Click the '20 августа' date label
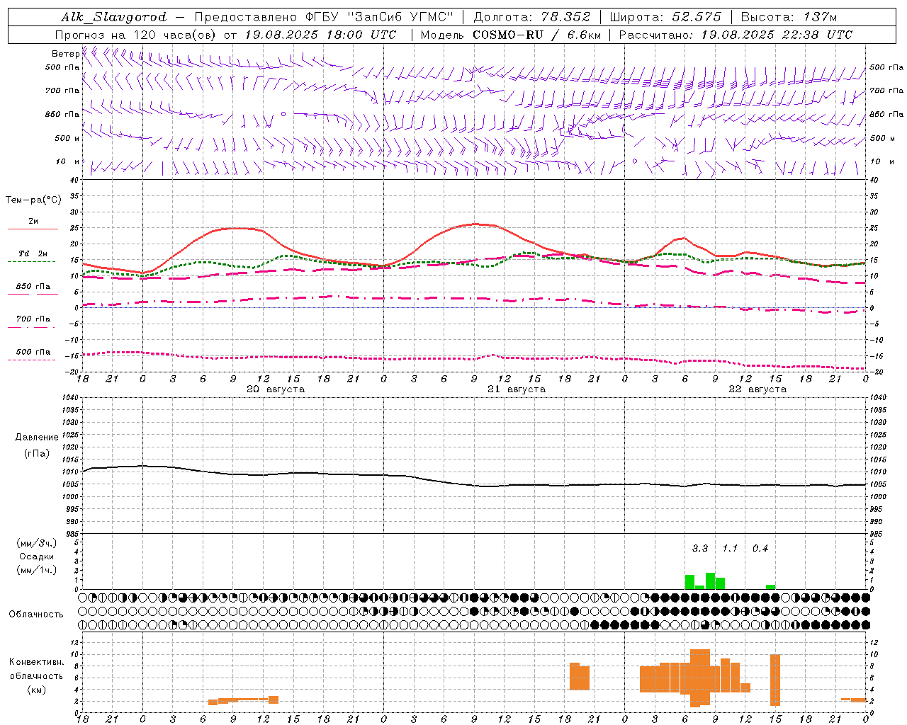Viewport: 907px width, 725px height. (x=276, y=389)
